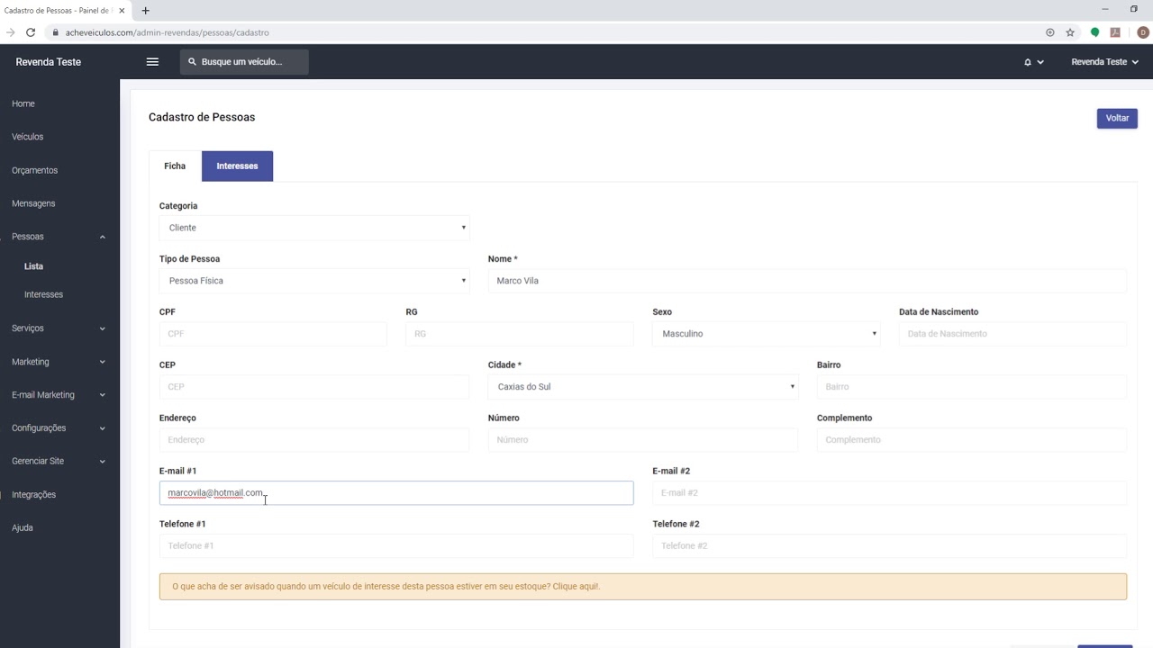The width and height of the screenshot is (1153, 648).
Task: Open Integrações in sidebar
Action: tap(33, 495)
